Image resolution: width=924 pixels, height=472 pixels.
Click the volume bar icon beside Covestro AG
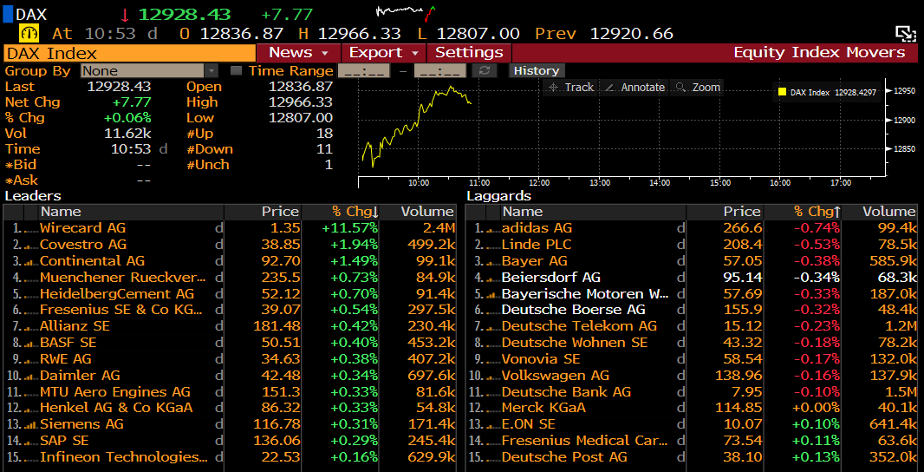click(31, 246)
